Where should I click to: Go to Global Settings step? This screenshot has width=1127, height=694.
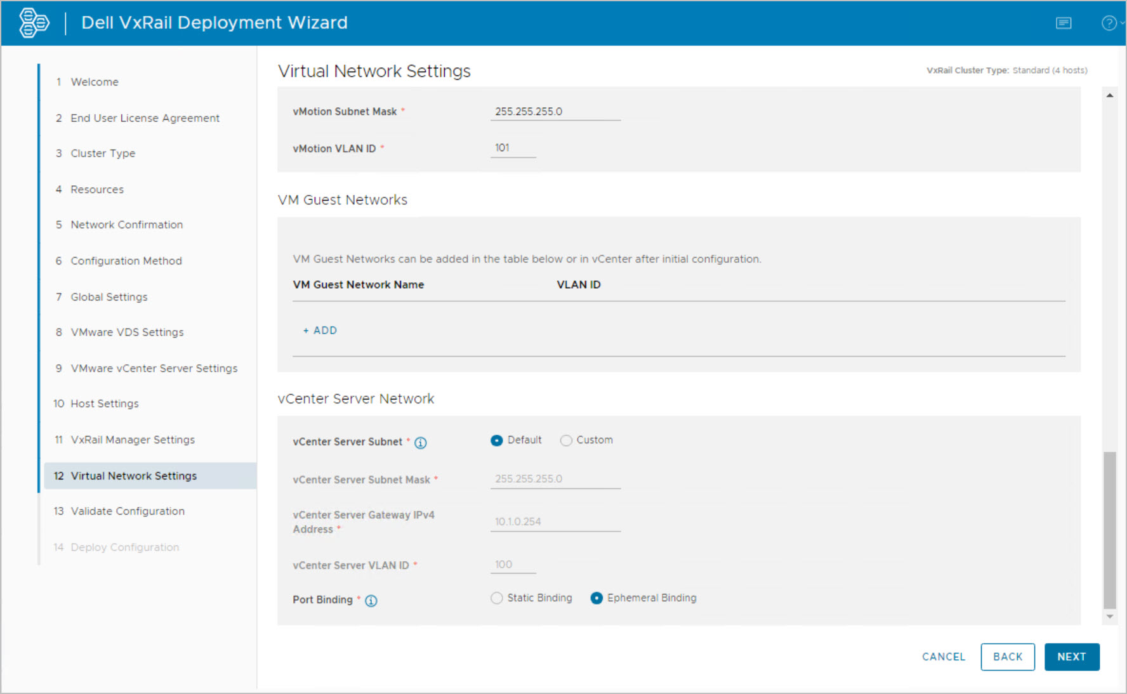tap(109, 297)
